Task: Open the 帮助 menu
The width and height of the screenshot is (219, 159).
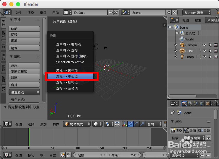Action: coord(56,13)
